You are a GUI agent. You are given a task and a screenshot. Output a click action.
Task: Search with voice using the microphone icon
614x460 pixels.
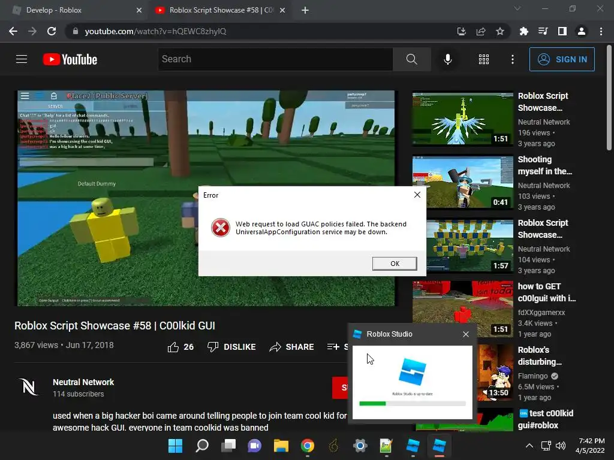click(447, 59)
